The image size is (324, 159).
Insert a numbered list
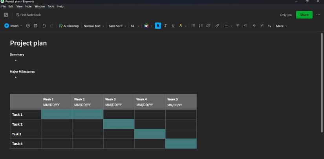201,26
